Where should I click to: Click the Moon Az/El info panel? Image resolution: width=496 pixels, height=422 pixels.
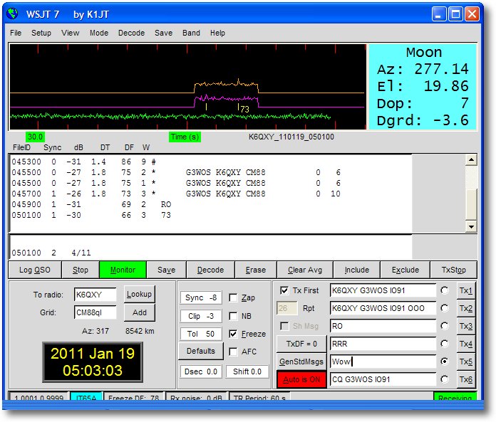click(423, 87)
